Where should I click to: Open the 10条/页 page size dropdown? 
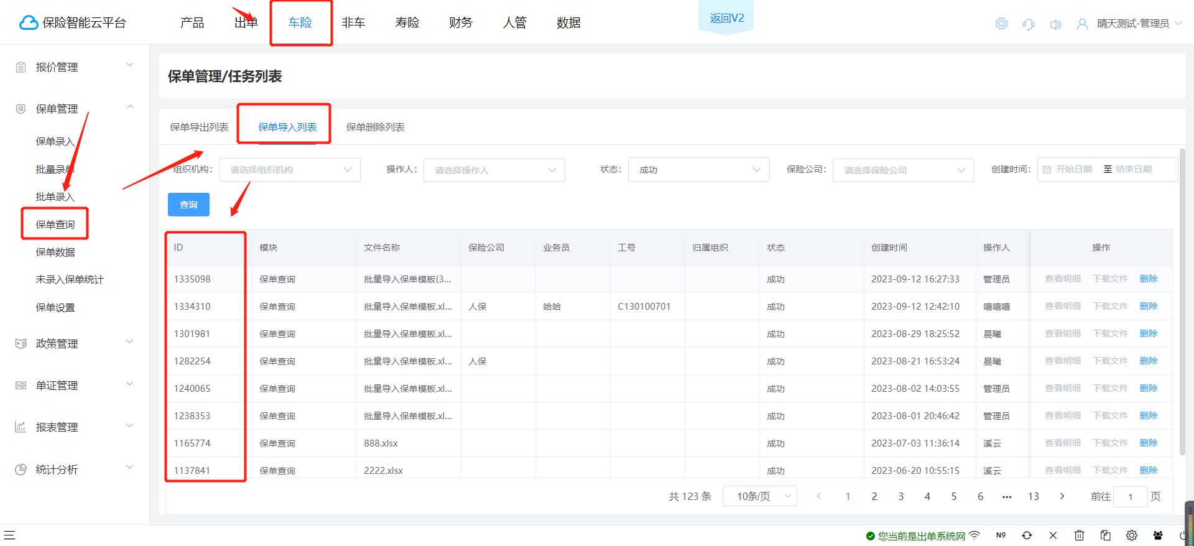tap(760, 496)
